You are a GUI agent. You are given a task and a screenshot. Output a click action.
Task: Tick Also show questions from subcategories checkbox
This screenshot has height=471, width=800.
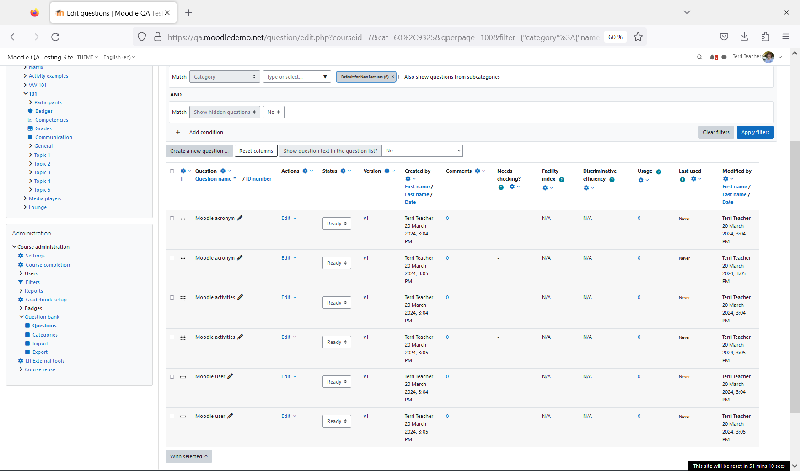[401, 77]
